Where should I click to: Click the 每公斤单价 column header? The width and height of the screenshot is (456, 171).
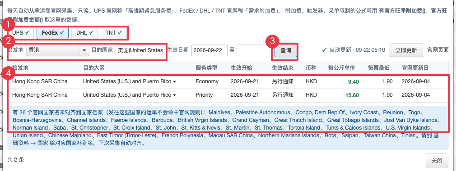[341, 68]
